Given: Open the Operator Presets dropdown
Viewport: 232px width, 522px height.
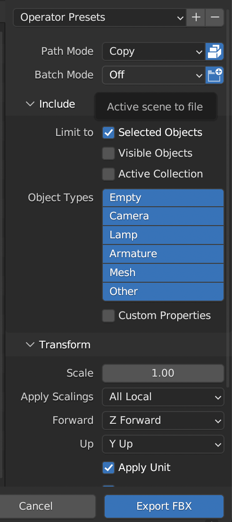Looking at the screenshot, I should coord(99,17).
